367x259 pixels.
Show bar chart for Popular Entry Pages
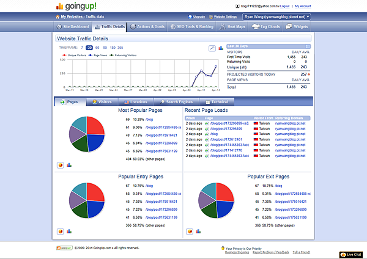pos(69,232)
